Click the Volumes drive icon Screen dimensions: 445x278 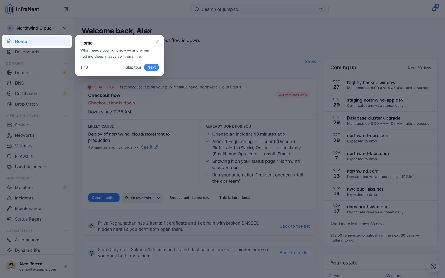pyautogui.click(x=9, y=146)
